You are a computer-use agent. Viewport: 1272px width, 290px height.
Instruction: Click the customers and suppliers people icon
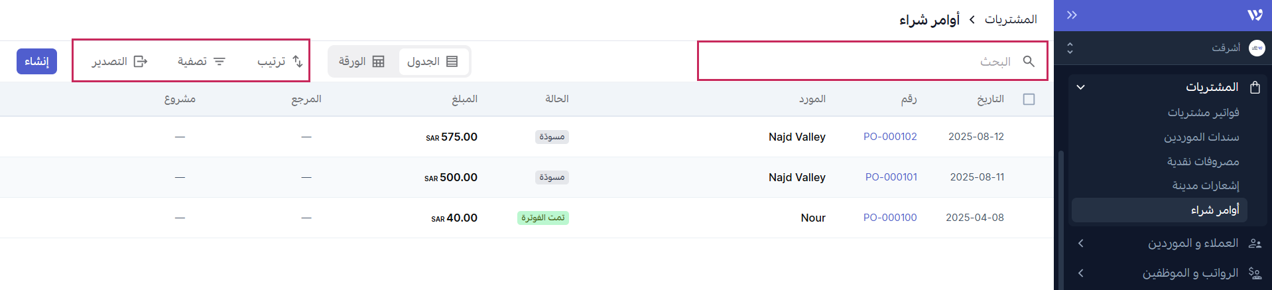click(x=1255, y=244)
